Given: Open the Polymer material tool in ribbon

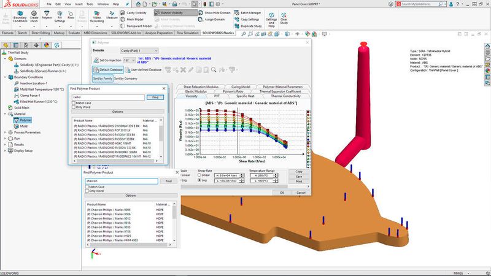Looking at the screenshot, I should (47, 15).
